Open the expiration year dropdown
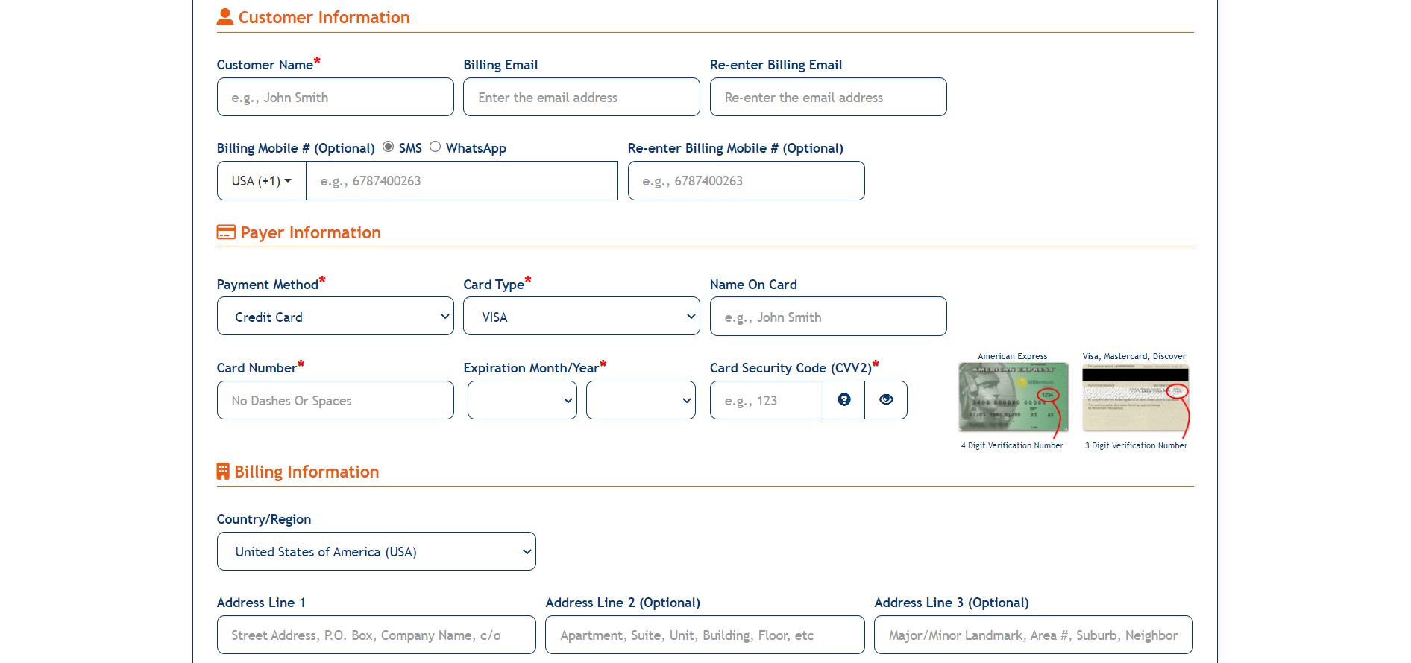The image size is (1411, 663). [x=641, y=400]
